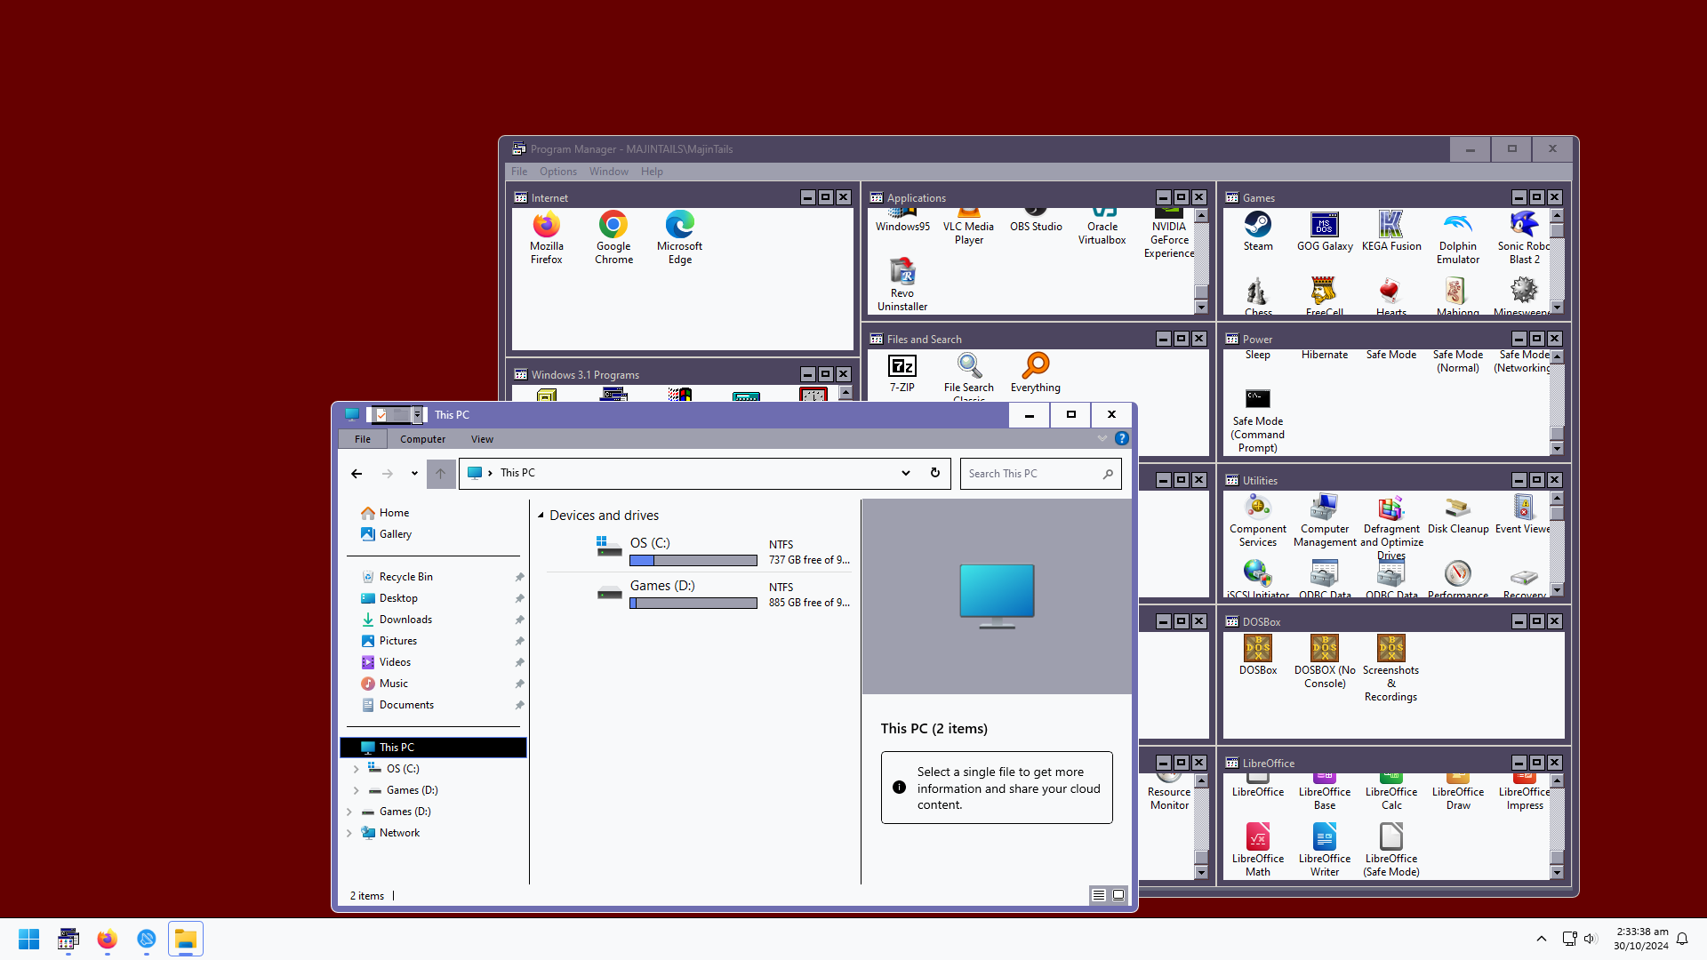Switch to thumbnail view in the status bar
The height and width of the screenshot is (960, 1707).
1118,895
